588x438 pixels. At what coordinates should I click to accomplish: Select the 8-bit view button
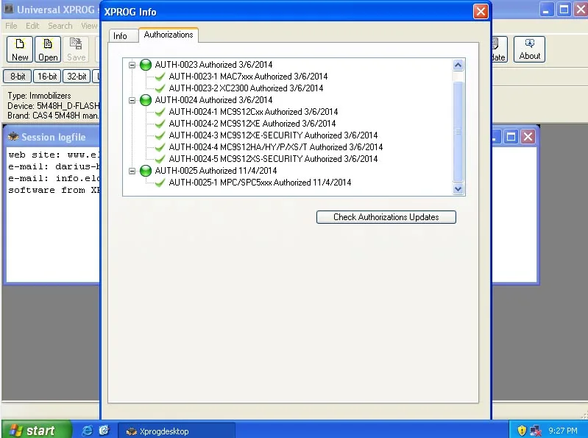pos(17,77)
